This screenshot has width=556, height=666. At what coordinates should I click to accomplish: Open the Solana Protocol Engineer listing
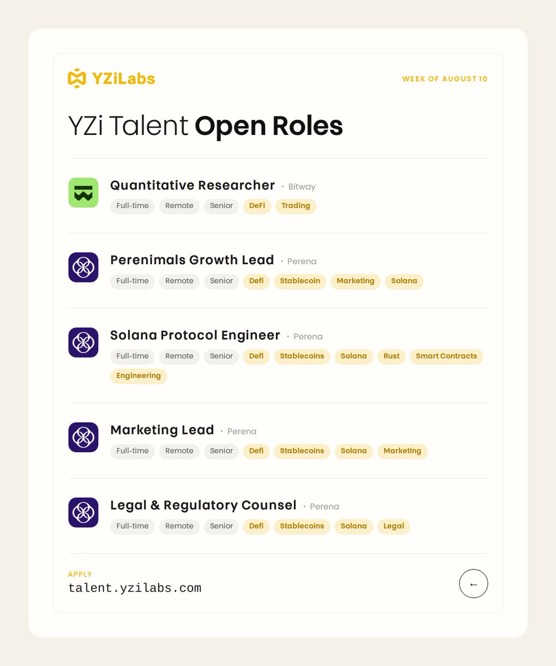[195, 335]
